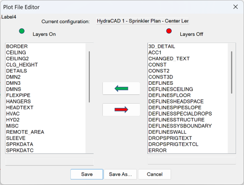Click the red Layers Off indicator circle
244x185 pixels.
click(x=169, y=31)
